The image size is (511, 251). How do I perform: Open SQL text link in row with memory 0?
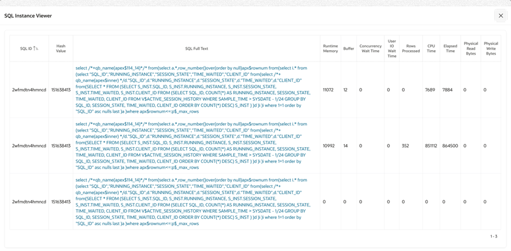(x=192, y=201)
